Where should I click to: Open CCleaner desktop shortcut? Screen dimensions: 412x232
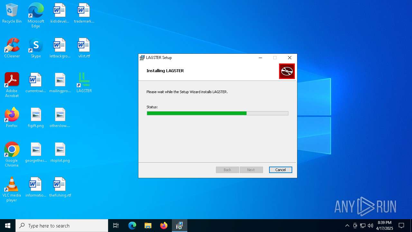pos(12,48)
